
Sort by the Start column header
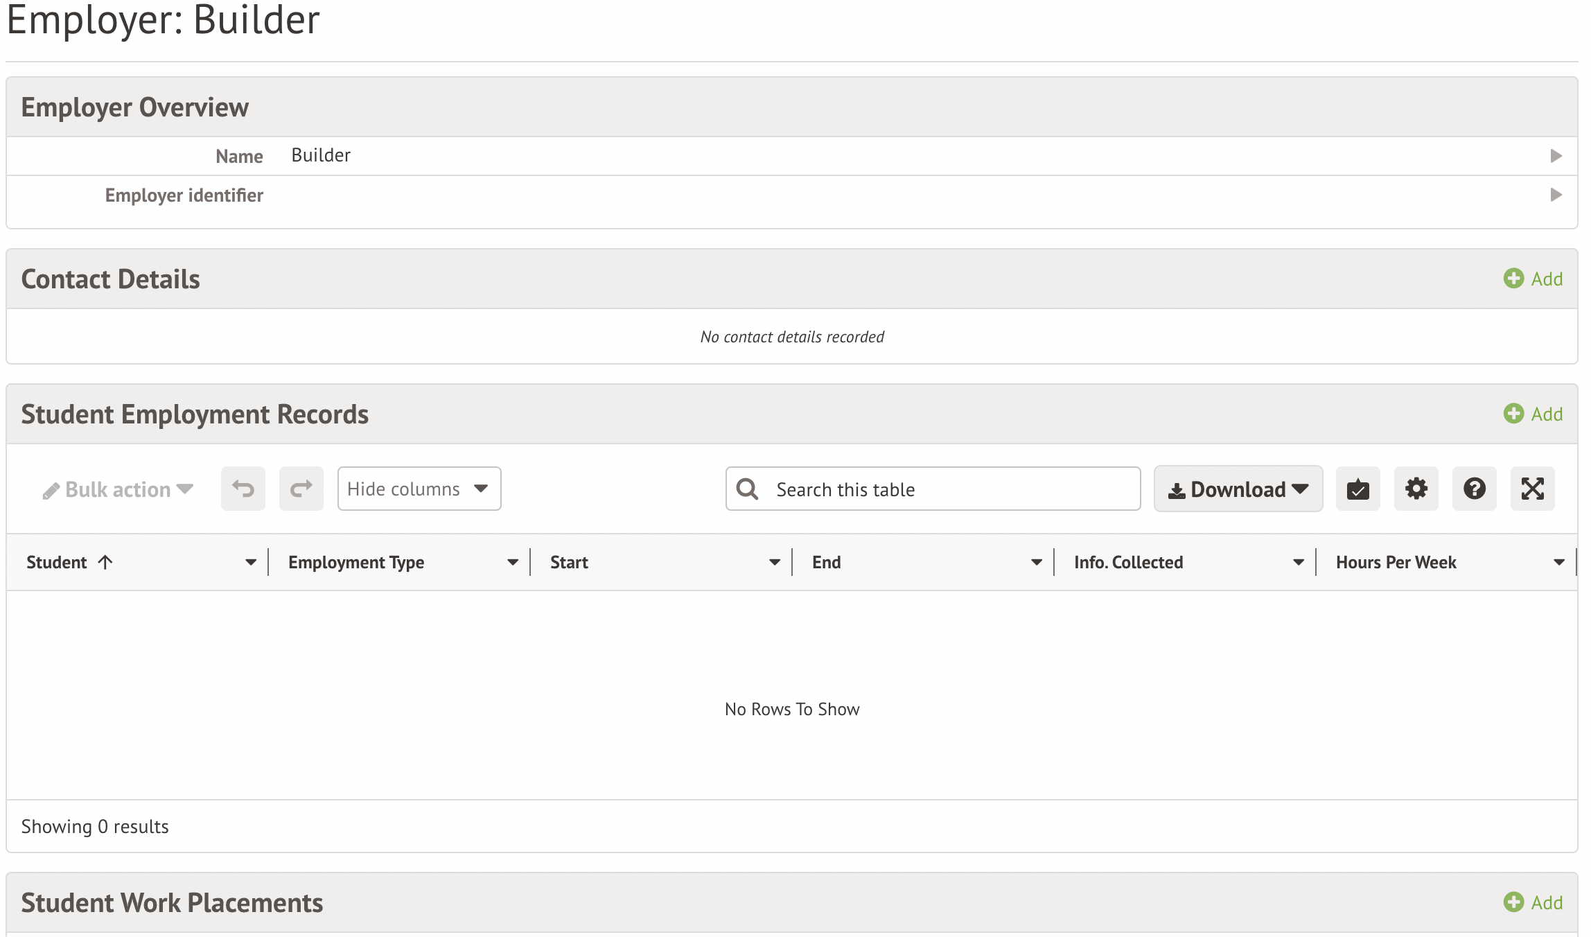[x=569, y=562]
